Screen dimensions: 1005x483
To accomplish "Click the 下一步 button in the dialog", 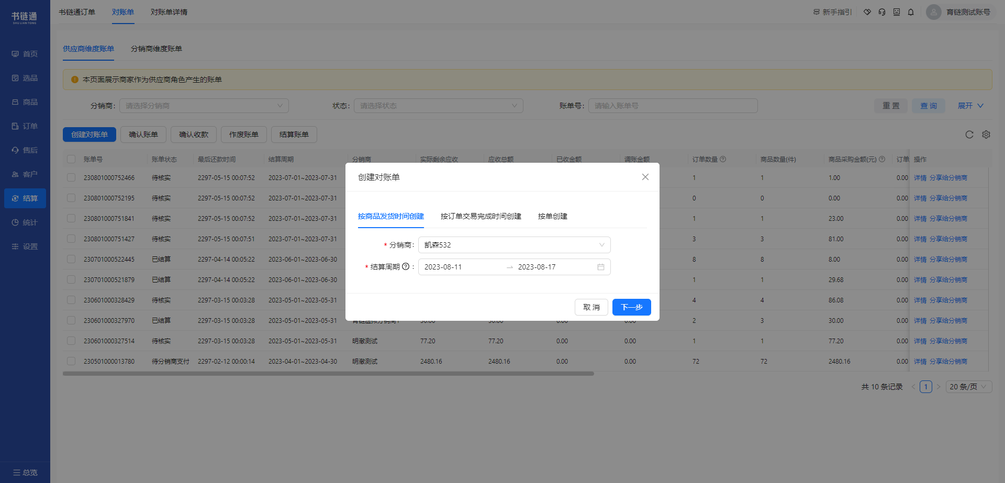I will (632, 307).
